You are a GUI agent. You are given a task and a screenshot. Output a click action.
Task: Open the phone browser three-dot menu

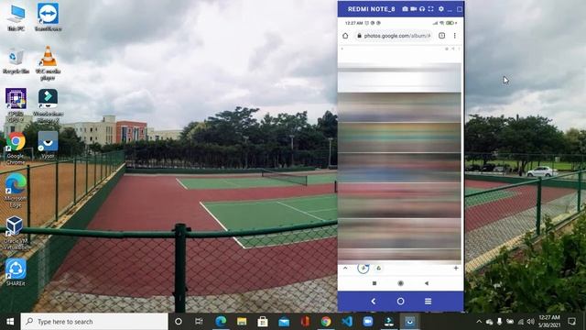click(454, 36)
